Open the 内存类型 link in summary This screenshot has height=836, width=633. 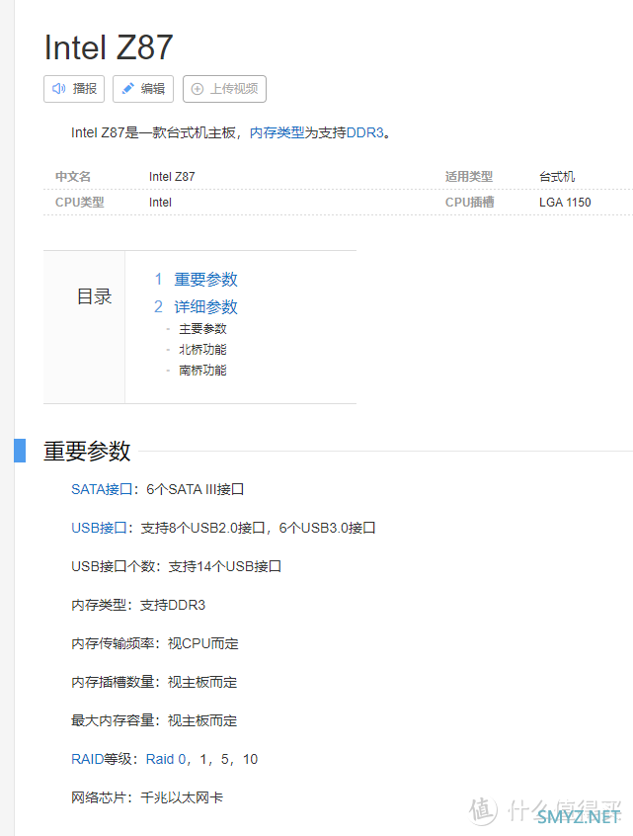(x=277, y=132)
